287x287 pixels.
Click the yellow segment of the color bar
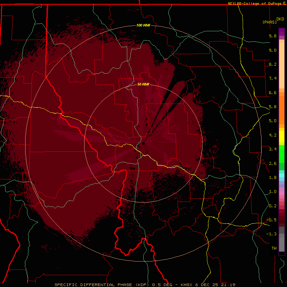(x=282, y=136)
